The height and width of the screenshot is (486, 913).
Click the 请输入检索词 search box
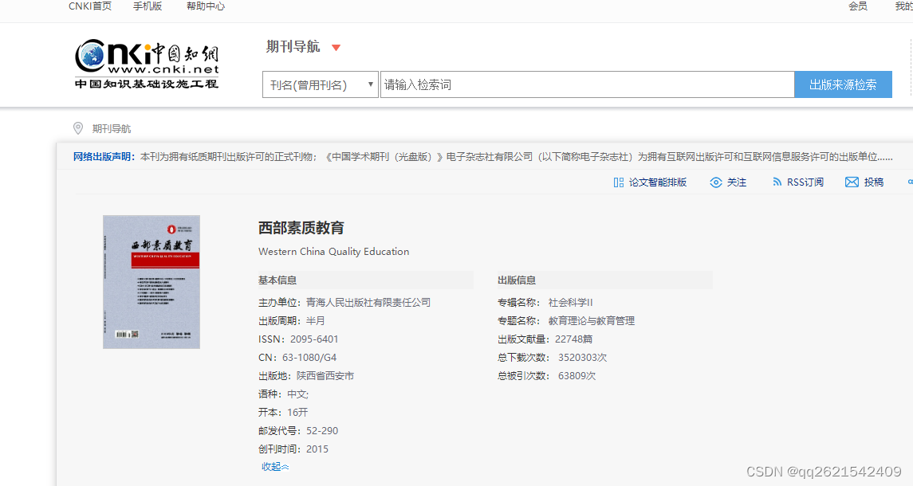point(587,85)
